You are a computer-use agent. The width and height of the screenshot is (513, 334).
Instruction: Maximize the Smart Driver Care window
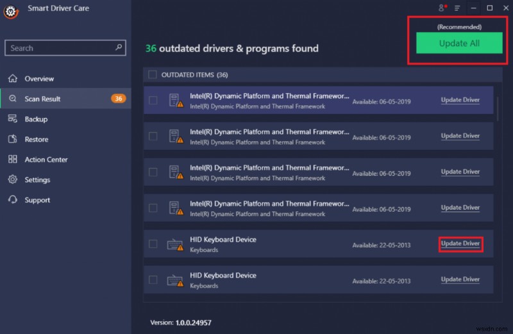pos(490,8)
